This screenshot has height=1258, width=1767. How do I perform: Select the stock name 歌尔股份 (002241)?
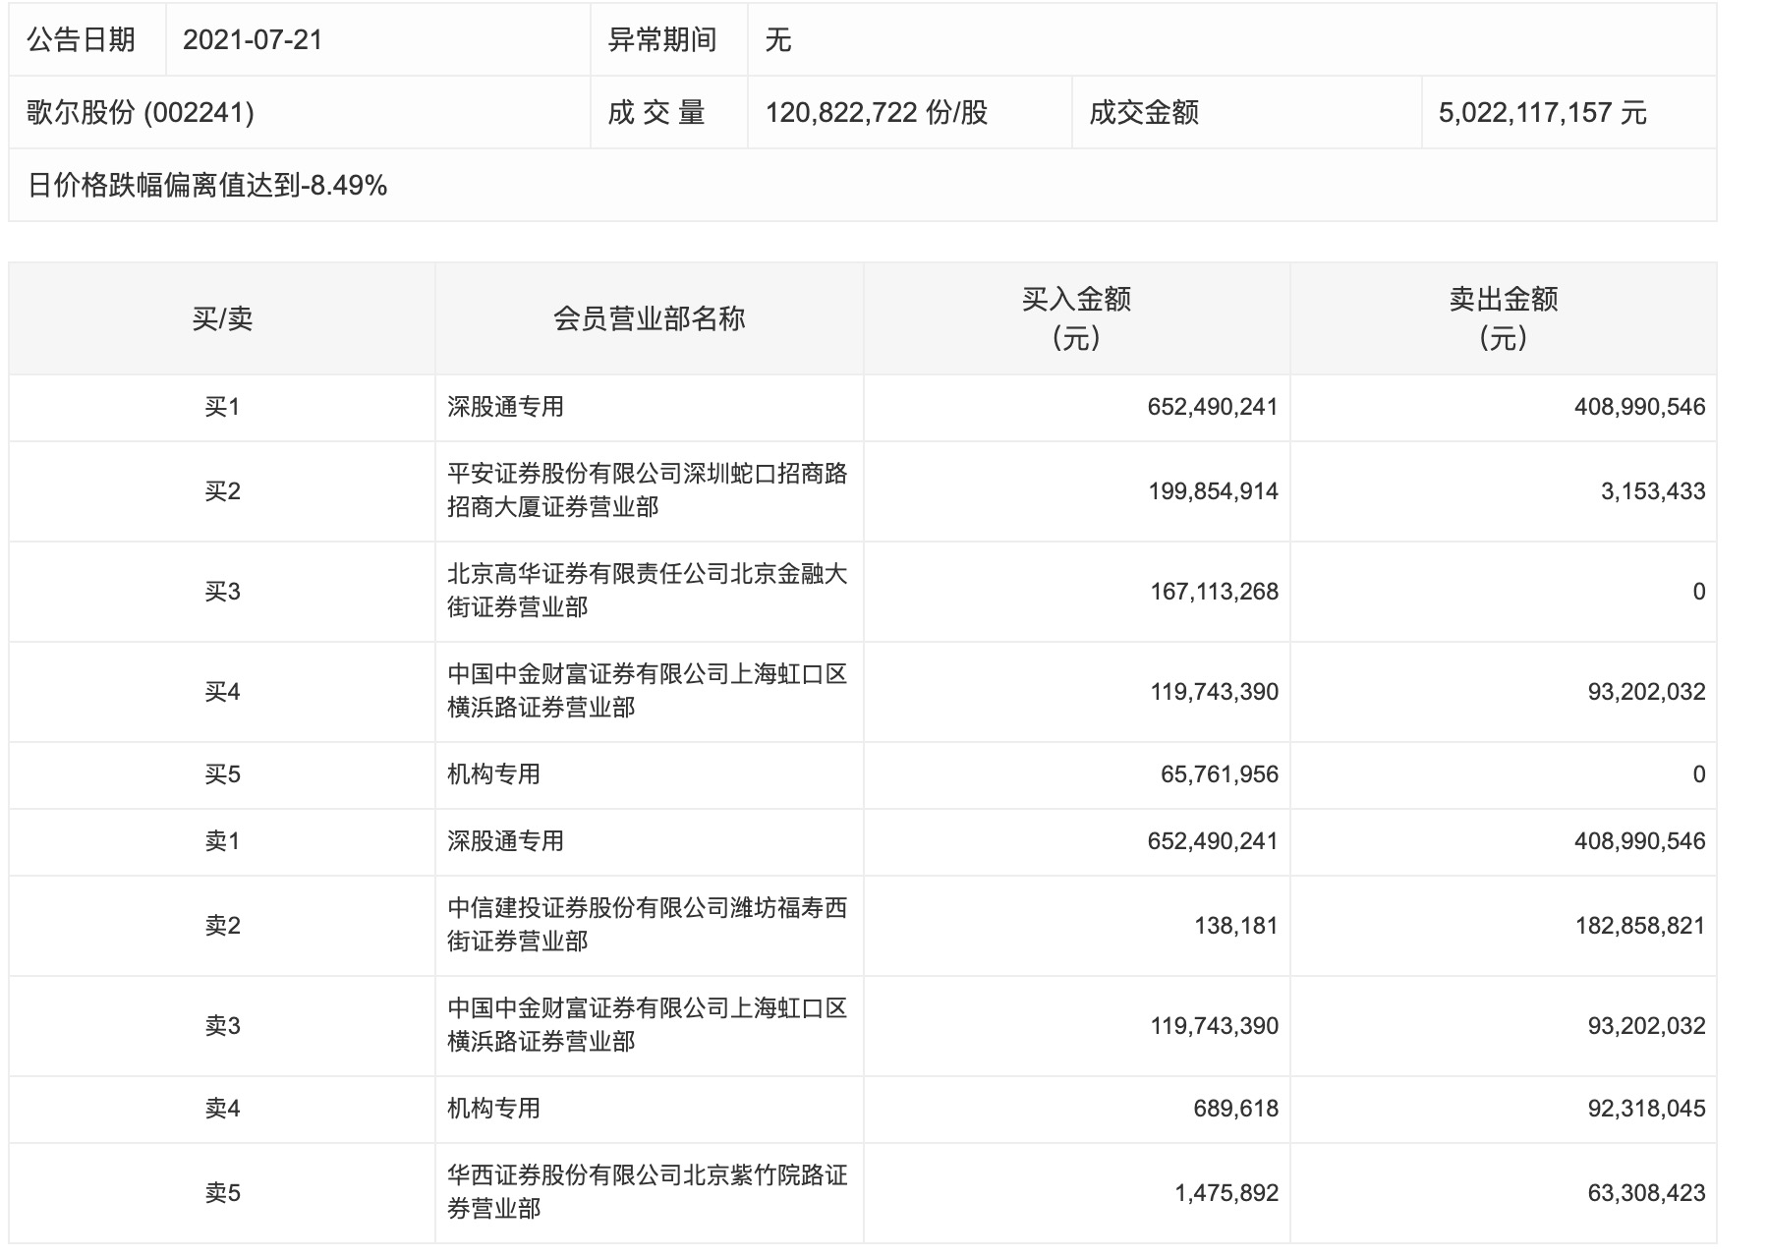click(x=141, y=113)
